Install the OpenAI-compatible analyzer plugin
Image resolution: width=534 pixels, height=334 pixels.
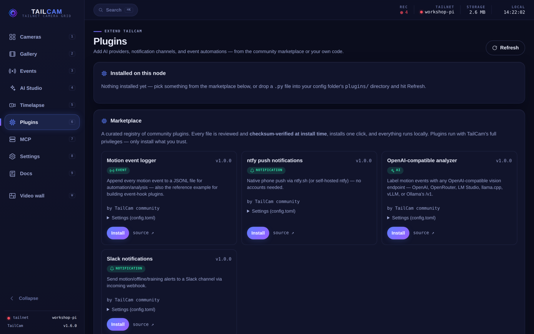(x=398, y=233)
